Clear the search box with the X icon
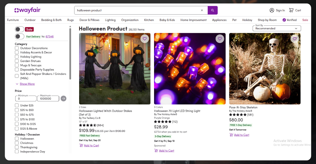316x164 pixels. click(x=202, y=10)
